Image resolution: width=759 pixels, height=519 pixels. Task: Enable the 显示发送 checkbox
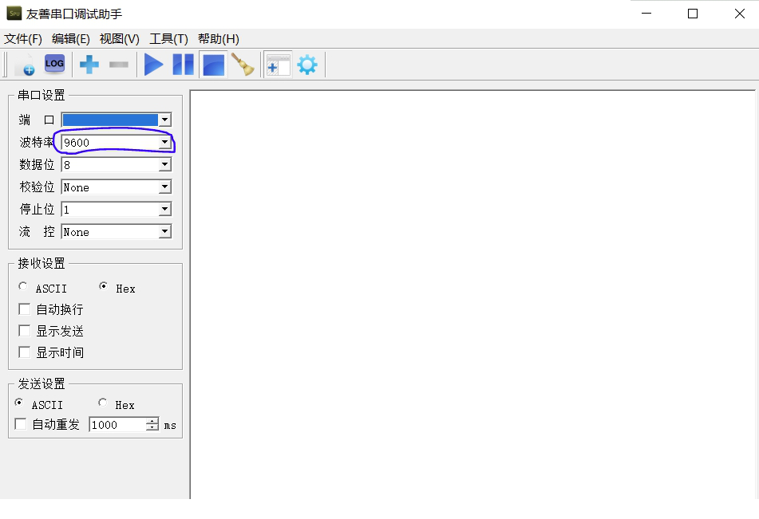coord(24,330)
